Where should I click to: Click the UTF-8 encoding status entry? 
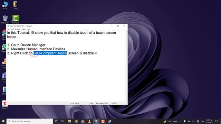click(114, 103)
